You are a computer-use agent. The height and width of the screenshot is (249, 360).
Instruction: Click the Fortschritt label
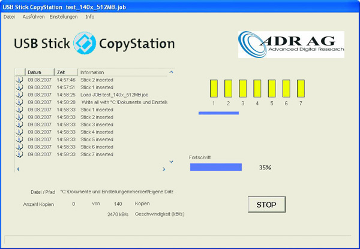(x=200, y=157)
